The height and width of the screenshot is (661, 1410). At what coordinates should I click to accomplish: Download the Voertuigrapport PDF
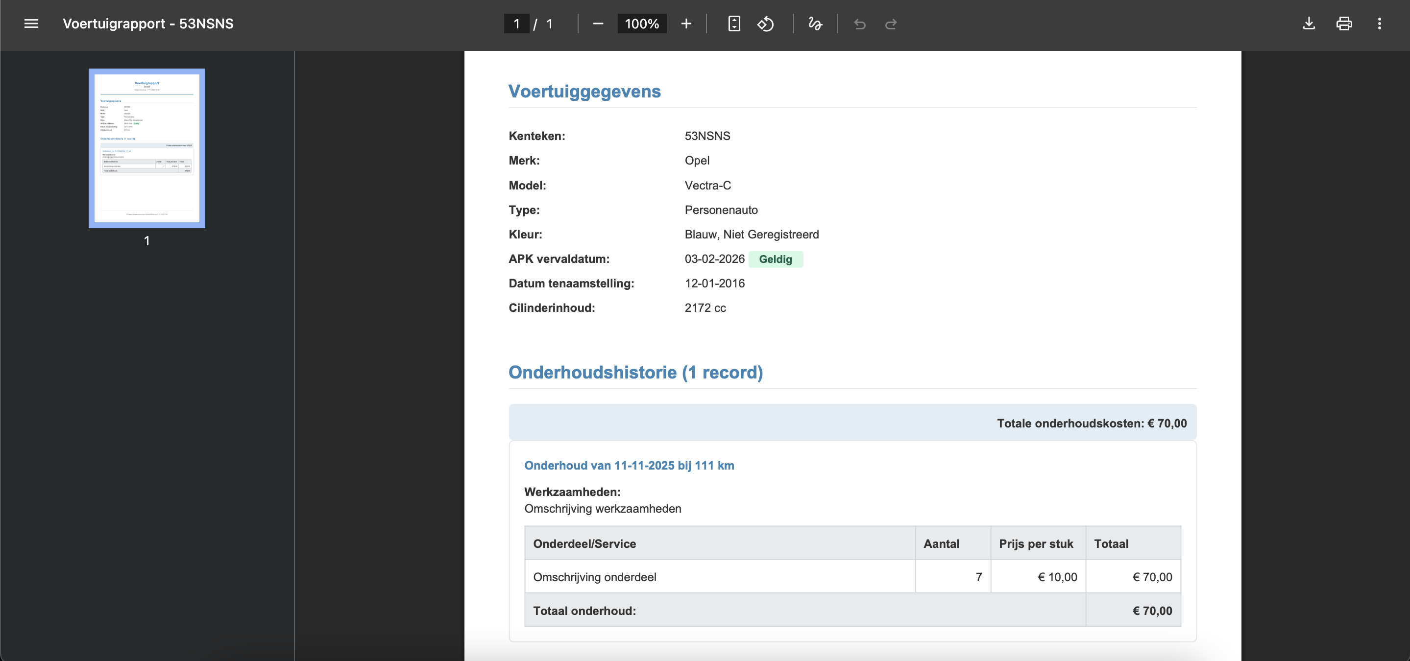click(x=1309, y=24)
